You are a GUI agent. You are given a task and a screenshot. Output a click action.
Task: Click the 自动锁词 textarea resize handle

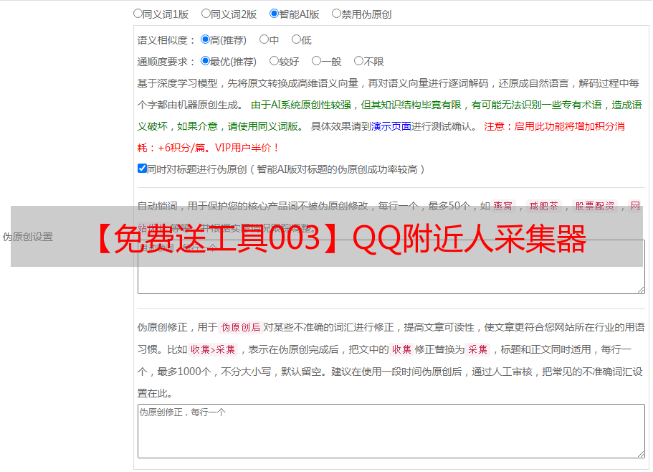[x=641, y=290]
